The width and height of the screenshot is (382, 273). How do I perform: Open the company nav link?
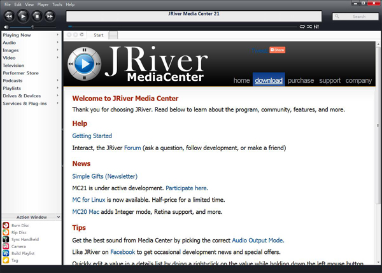click(x=358, y=80)
